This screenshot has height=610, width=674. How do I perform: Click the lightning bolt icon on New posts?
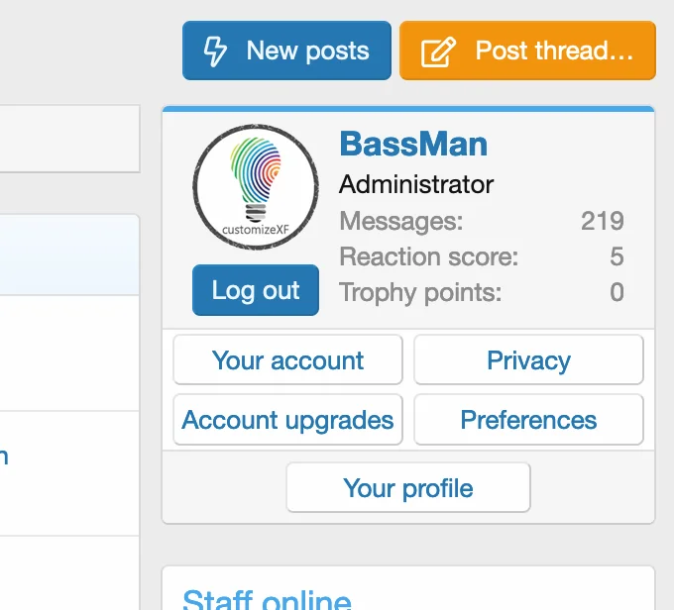click(215, 51)
